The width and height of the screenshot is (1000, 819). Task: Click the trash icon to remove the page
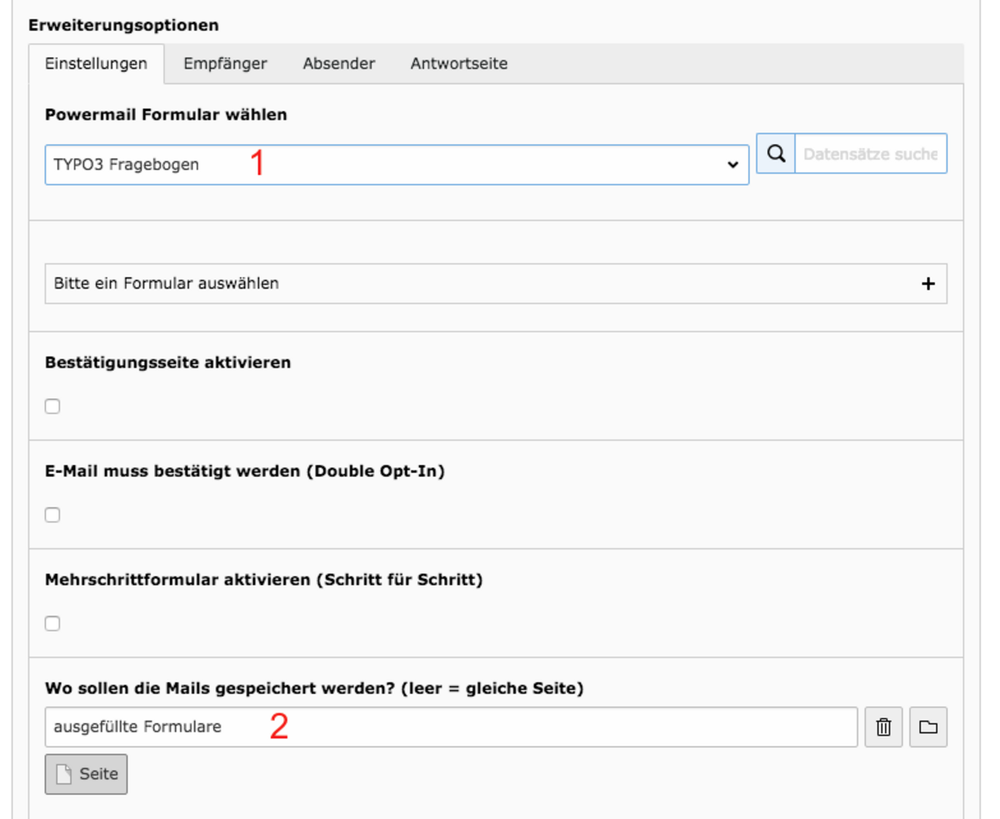[884, 727]
